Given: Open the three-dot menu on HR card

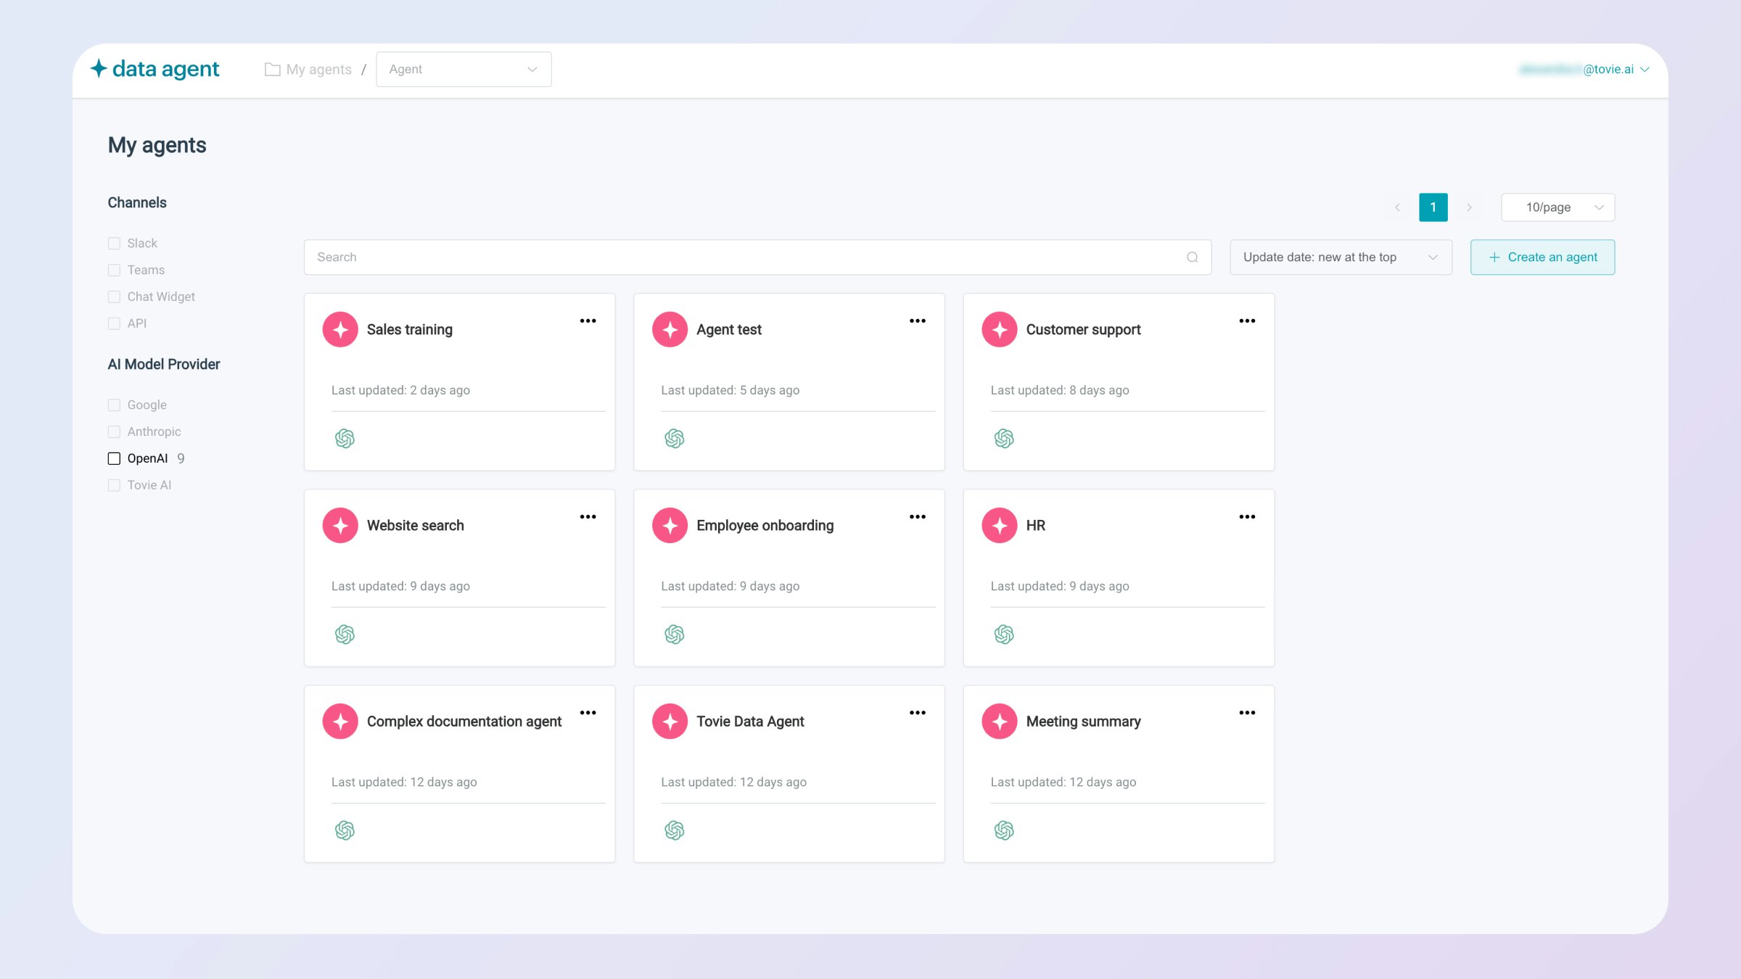Looking at the screenshot, I should tap(1247, 517).
